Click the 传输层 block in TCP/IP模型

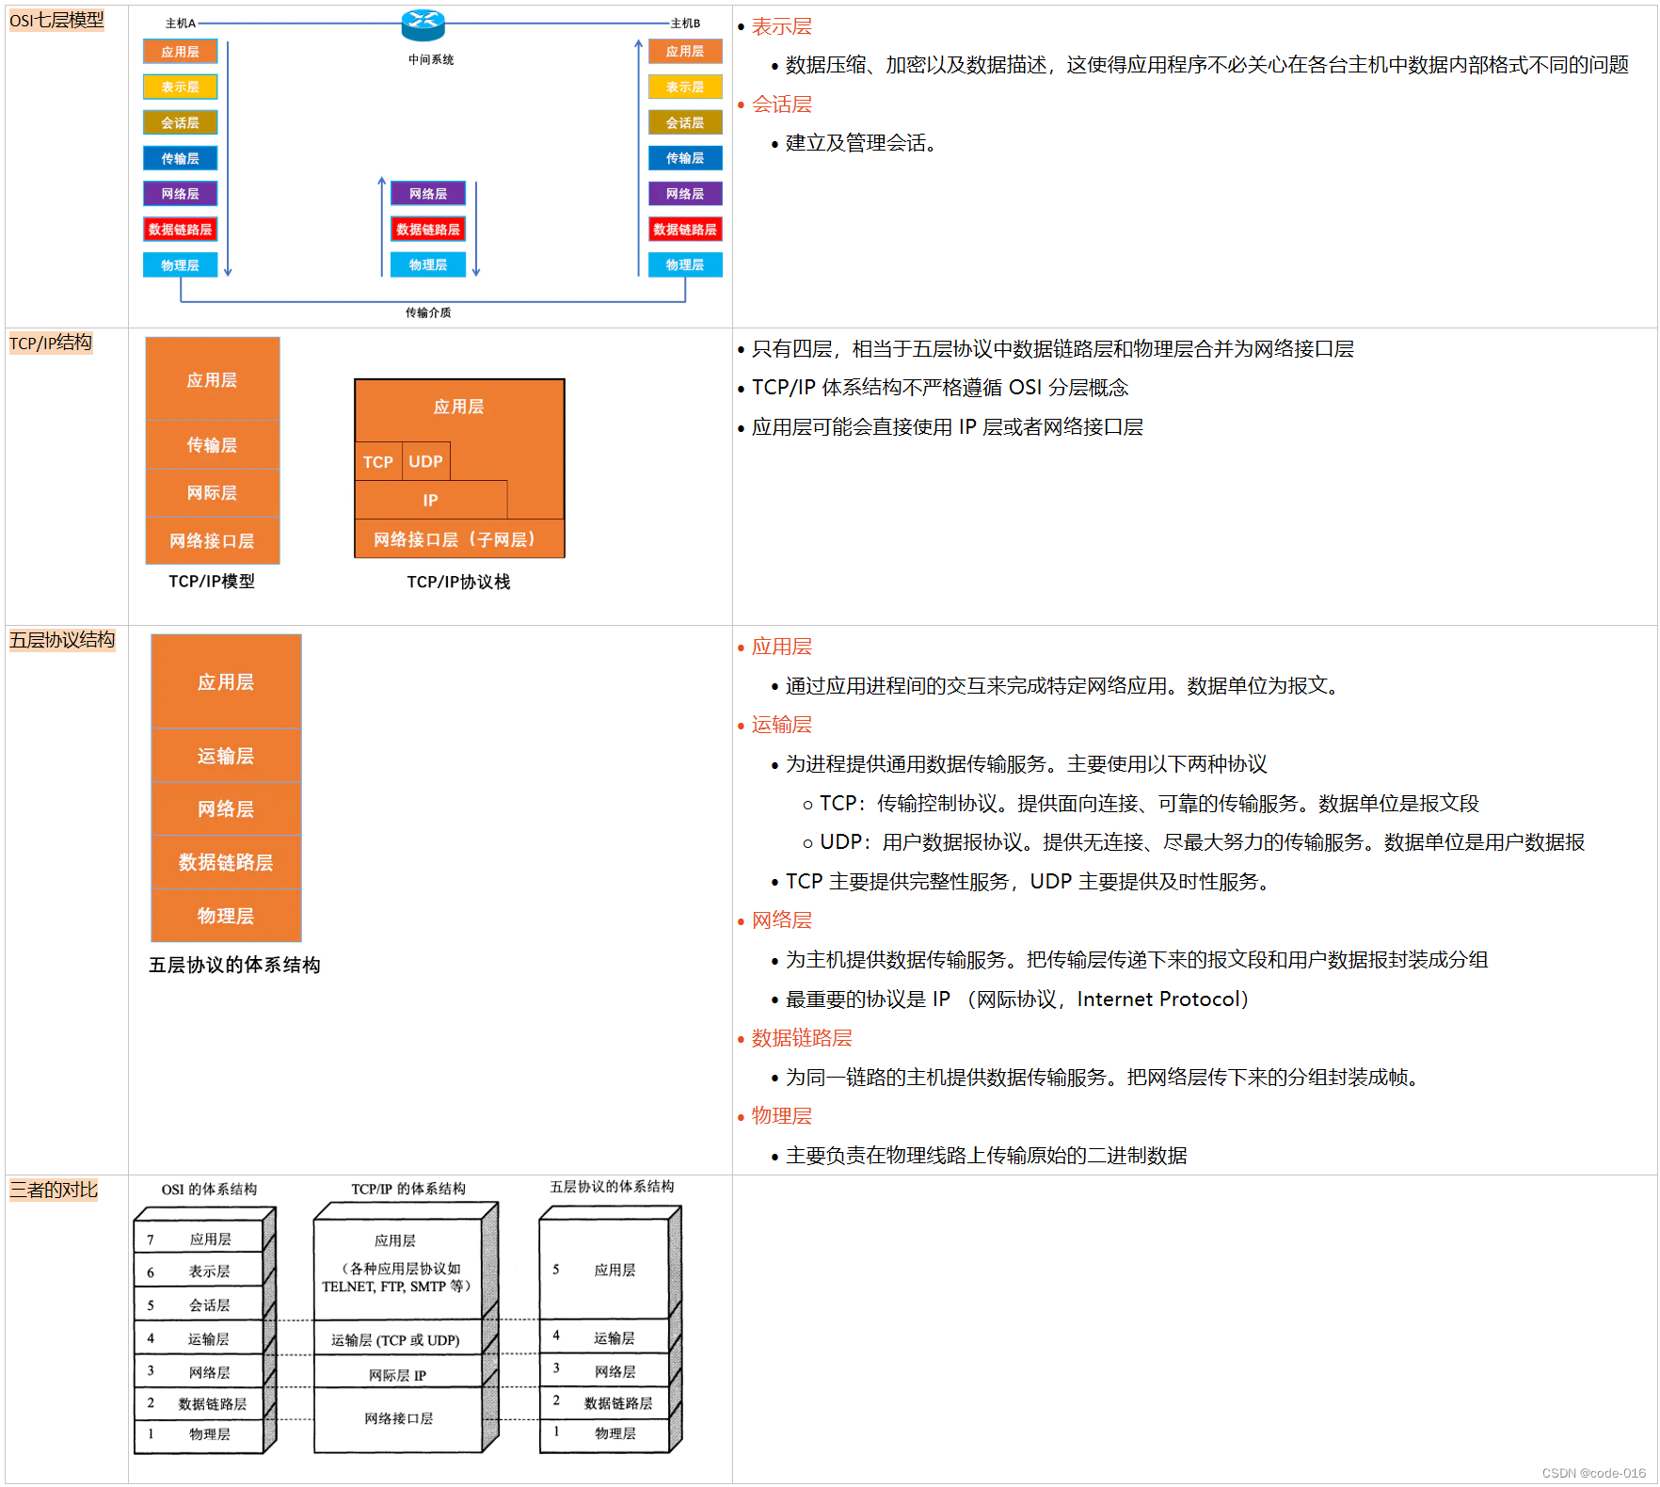click(213, 444)
